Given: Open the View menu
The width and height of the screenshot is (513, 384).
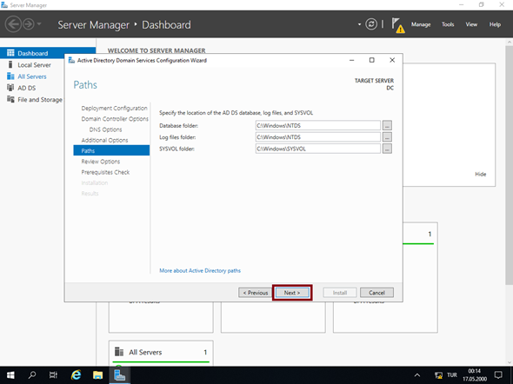Looking at the screenshot, I should point(471,24).
